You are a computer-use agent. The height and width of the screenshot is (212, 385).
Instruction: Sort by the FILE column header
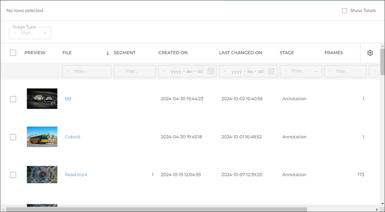pos(67,53)
